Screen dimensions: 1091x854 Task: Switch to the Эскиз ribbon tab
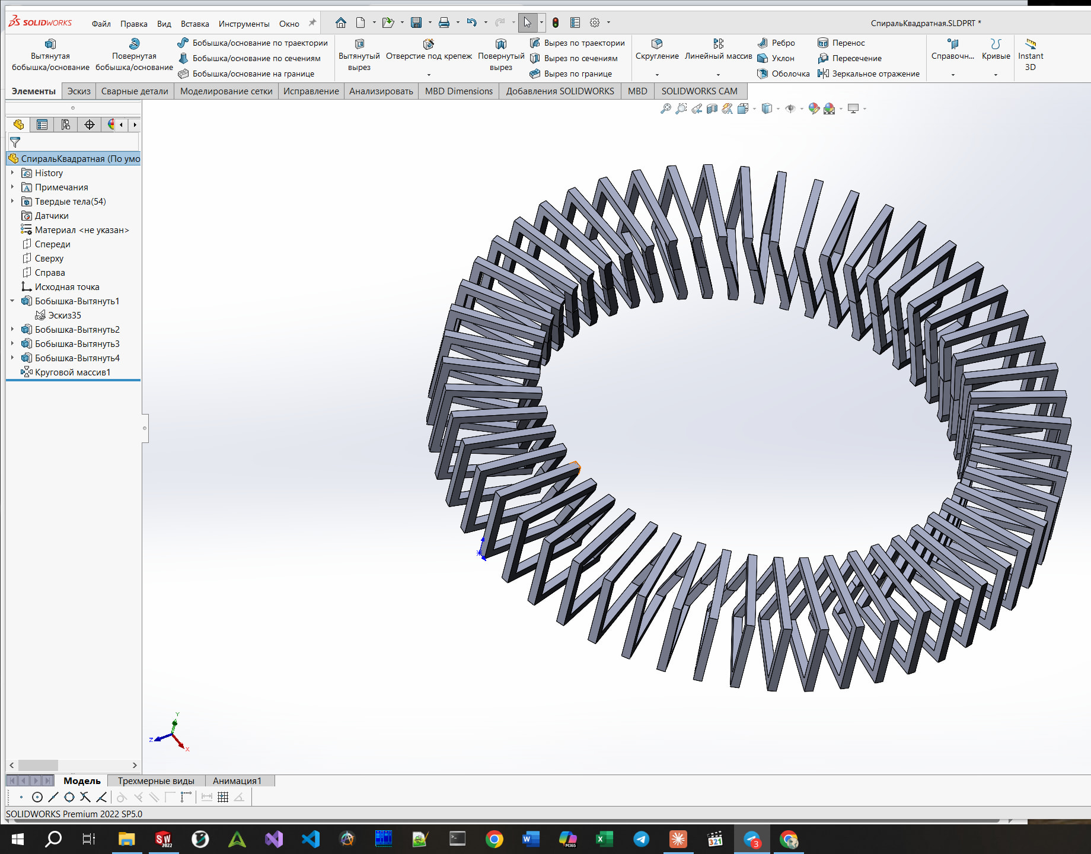tap(79, 91)
